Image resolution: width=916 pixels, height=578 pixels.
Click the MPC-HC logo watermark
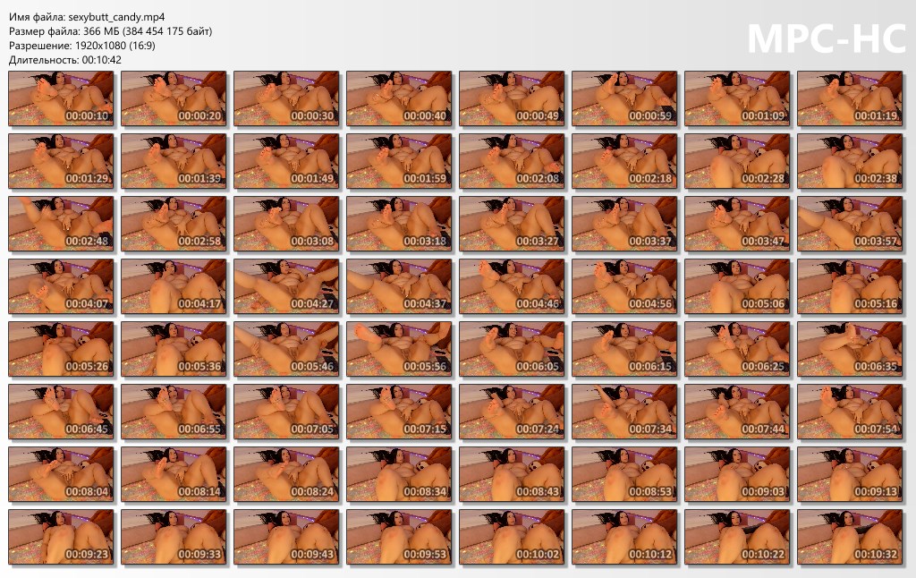pyautogui.click(x=826, y=39)
